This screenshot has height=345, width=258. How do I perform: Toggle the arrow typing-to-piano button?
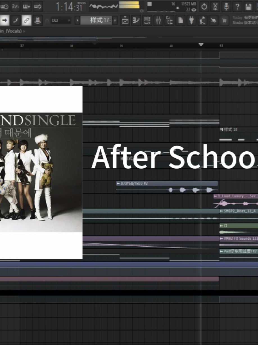pyautogui.click(x=5, y=20)
